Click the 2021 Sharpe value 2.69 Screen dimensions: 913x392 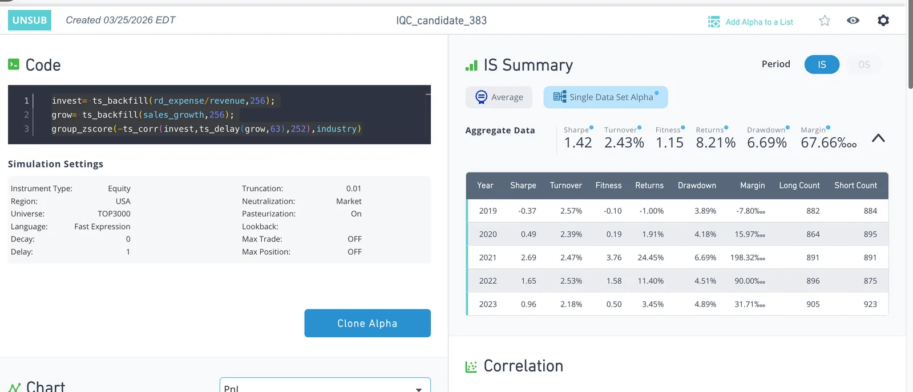coord(528,258)
